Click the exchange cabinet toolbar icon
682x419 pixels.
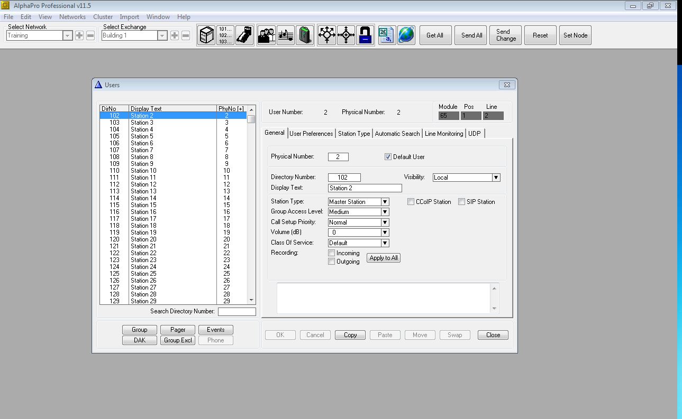tap(206, 35)
